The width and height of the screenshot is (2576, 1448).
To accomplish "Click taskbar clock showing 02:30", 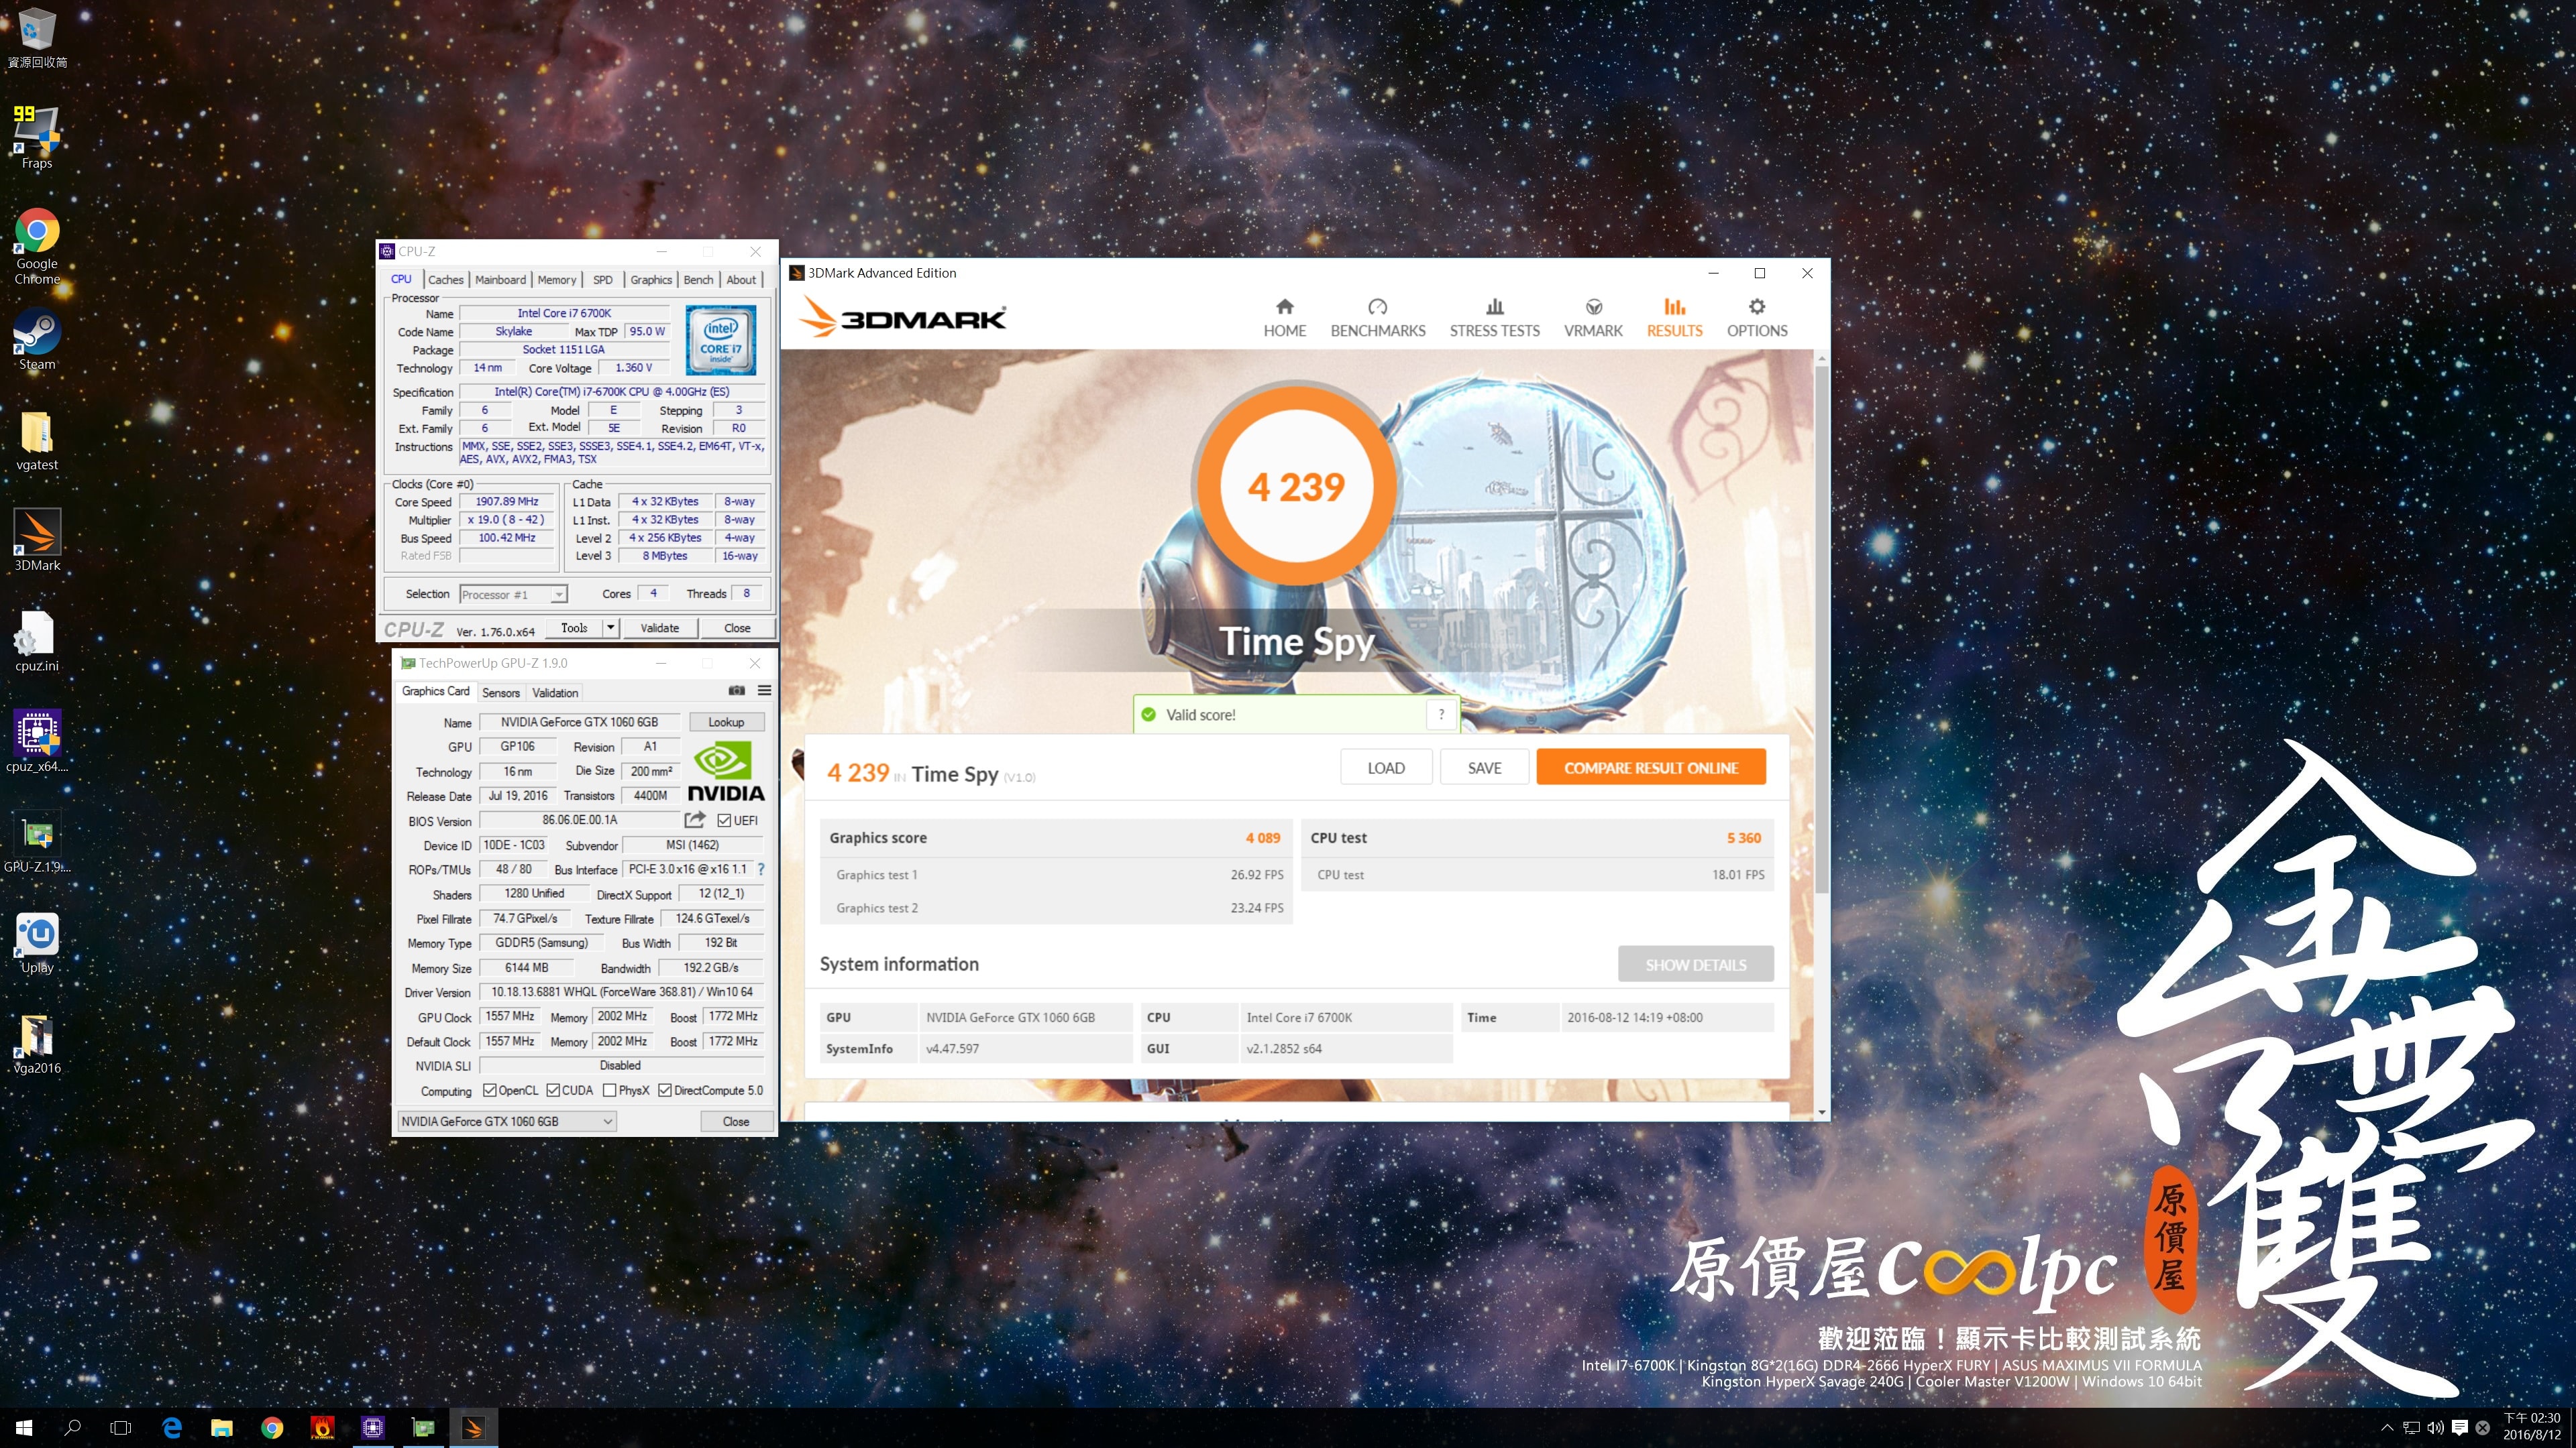I will click(2531, 1427).
